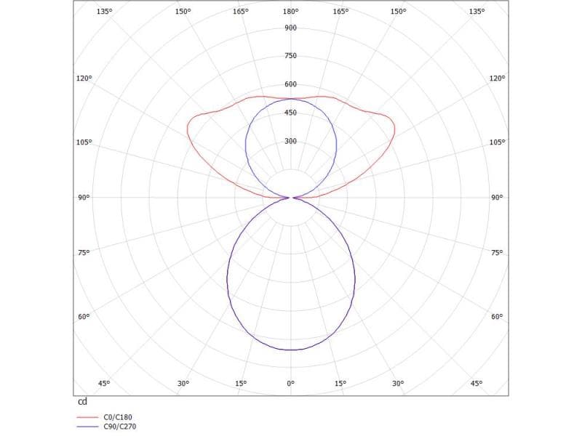
Task: Click the 450 radial scale value
Action: click(291, 113)
